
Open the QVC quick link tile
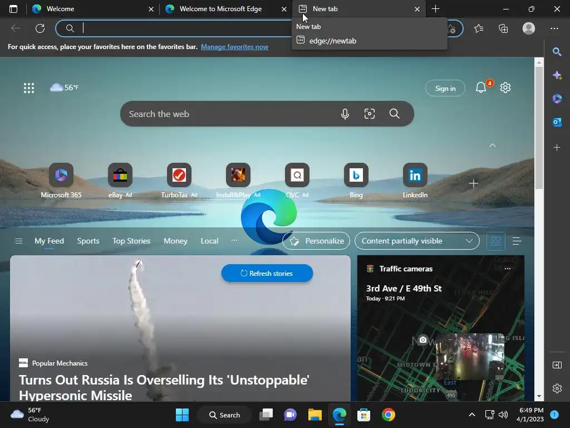click(297, 181)
